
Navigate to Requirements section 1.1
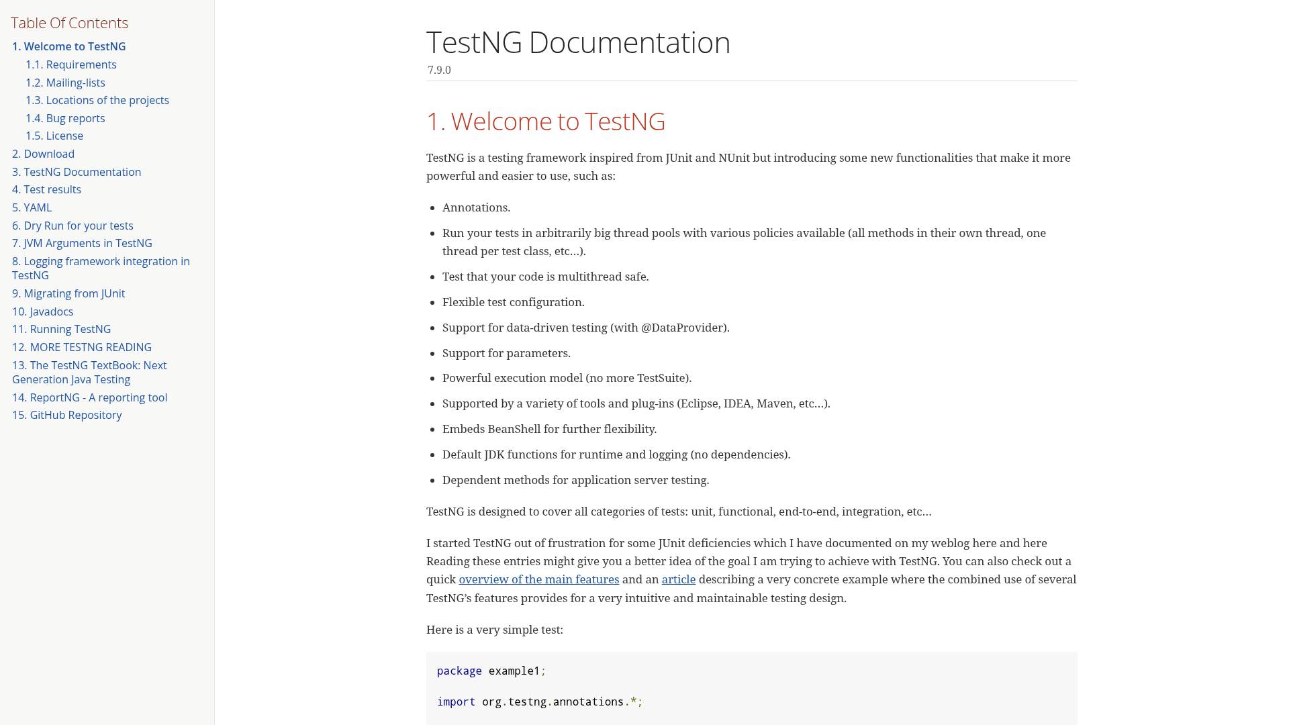(x=71, y=64)
